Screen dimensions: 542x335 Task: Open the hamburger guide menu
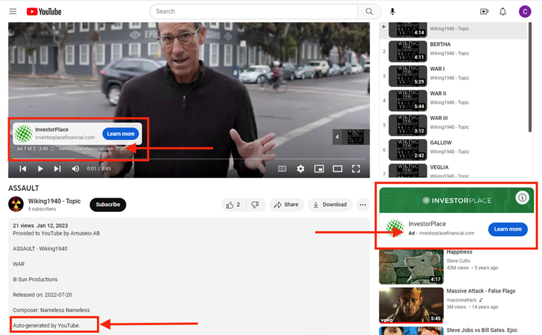click(x=13, y=12)
